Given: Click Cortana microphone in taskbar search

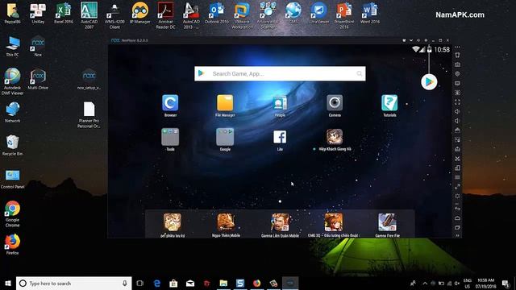Looking at the screenshot, I should tap(125, 283).
